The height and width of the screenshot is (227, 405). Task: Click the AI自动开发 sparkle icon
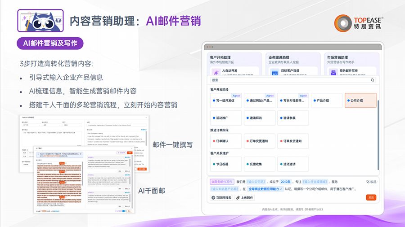pyautogui.click(x=216, y=72)
